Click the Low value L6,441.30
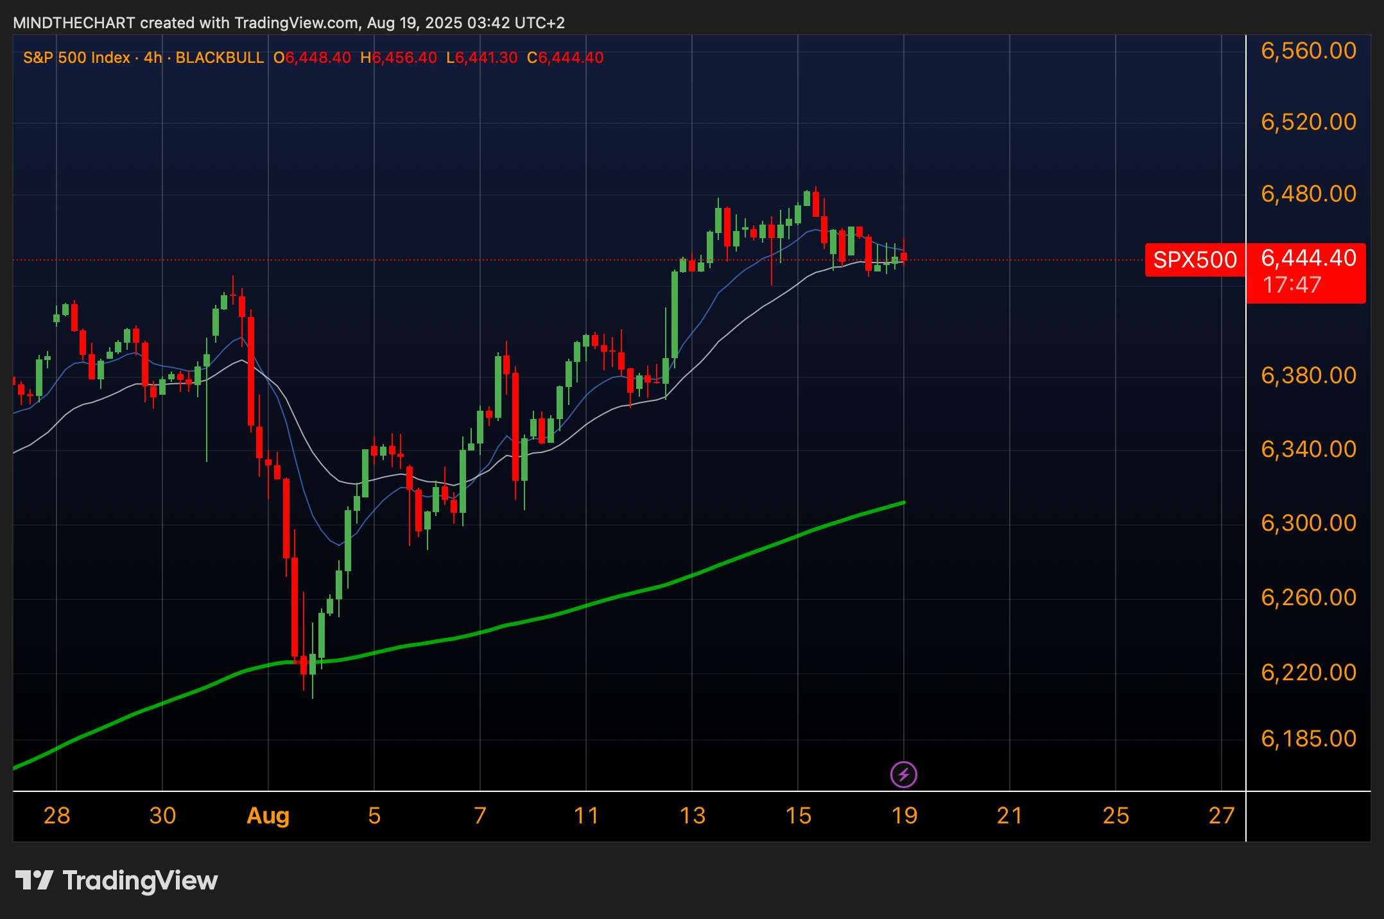Screen dimensions: 1384x919 click(481, 58)
